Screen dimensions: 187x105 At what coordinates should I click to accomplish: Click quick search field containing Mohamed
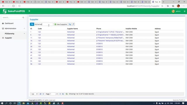pyautogui.click(x=44, y=24)
